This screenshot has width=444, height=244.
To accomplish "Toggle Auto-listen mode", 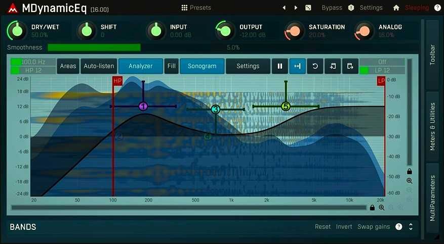I will tap(99, 66).
